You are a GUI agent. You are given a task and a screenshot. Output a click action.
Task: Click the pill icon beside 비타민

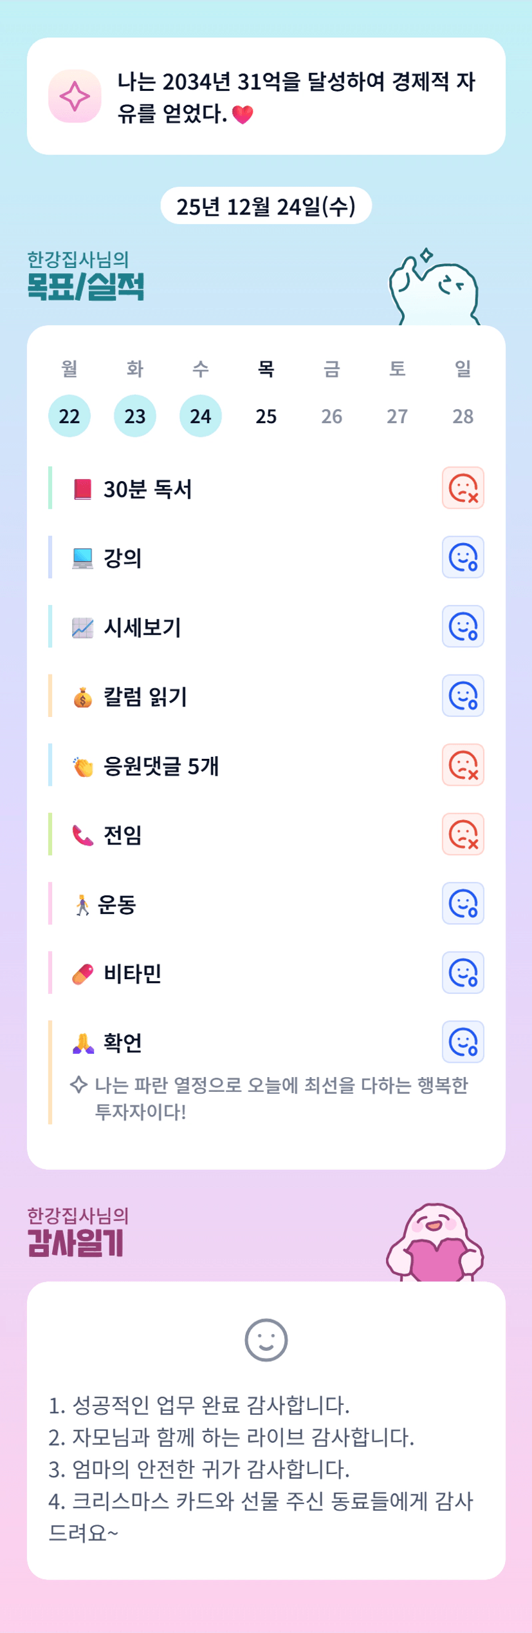click(82, 974)
